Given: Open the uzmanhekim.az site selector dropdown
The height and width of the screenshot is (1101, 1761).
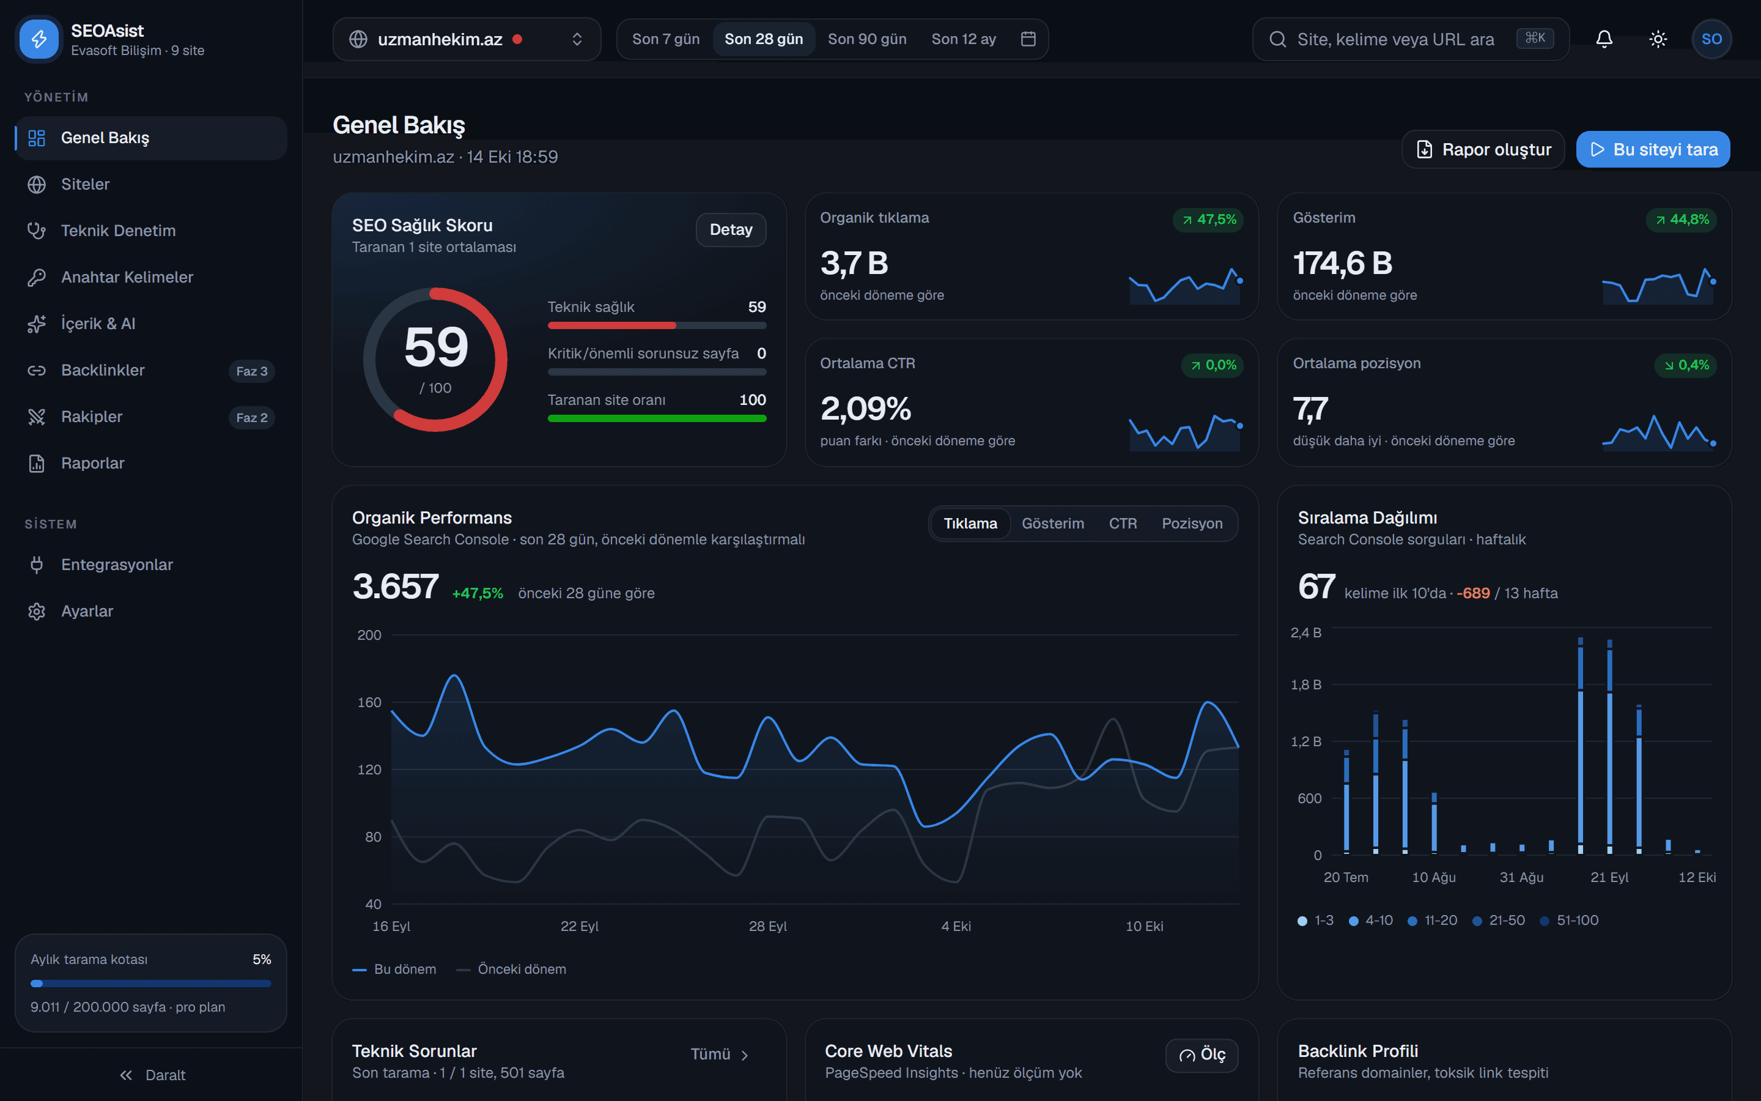Looking at the screenshot, I should [467, 39].
